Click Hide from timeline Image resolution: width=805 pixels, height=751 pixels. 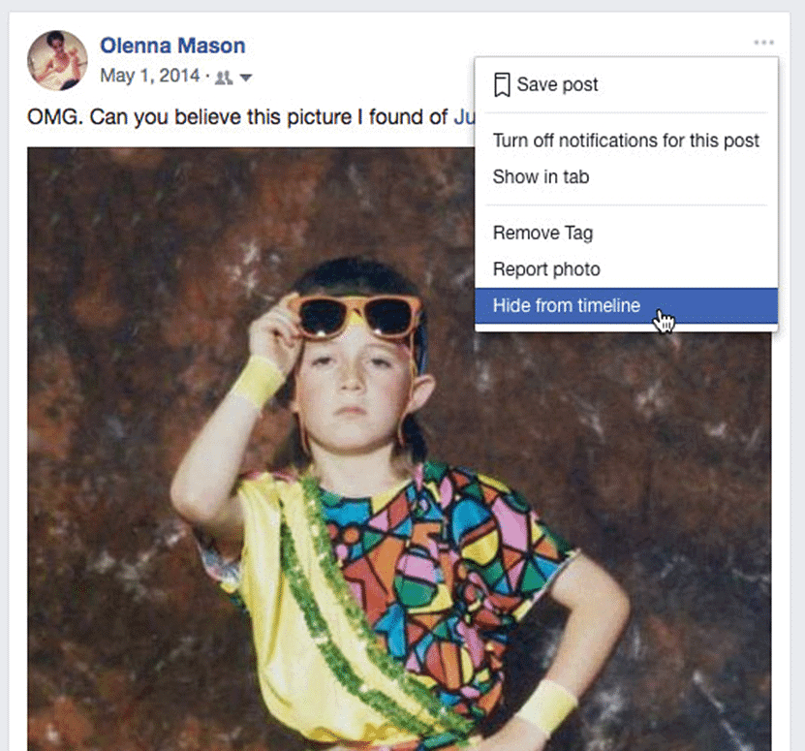[567, 305]
